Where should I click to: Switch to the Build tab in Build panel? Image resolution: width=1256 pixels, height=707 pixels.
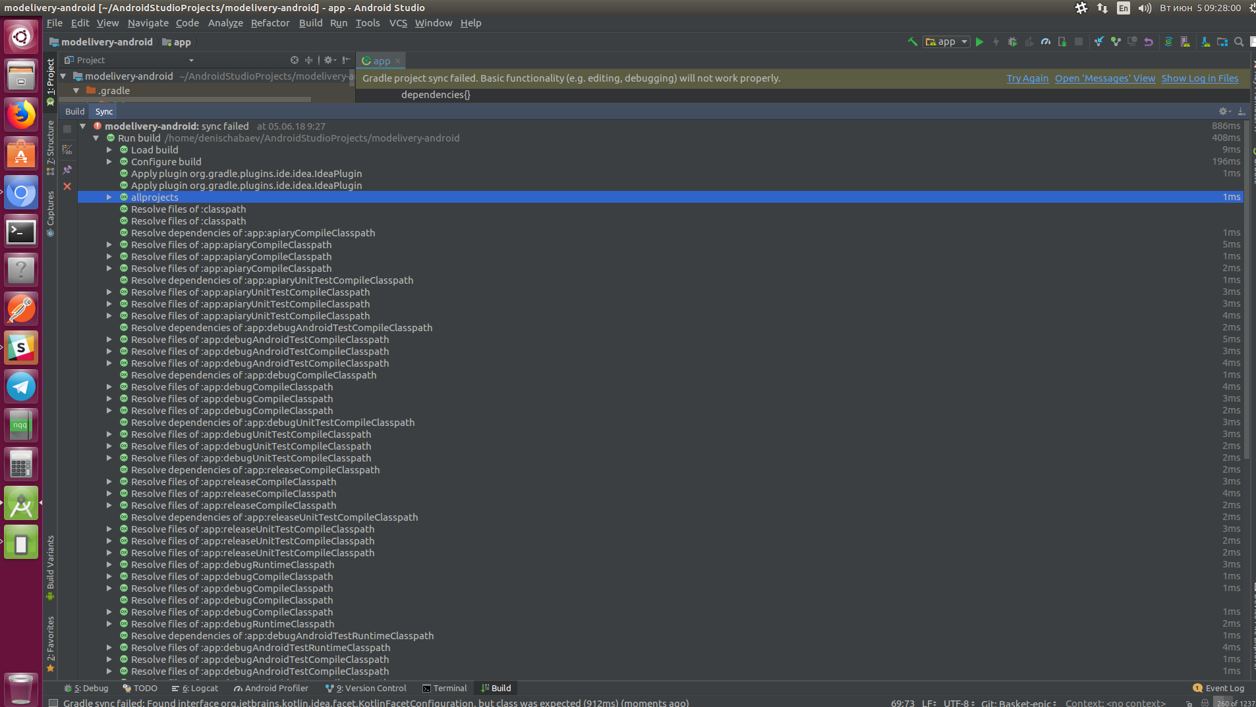pyautogui.click(x=74, y=111)
